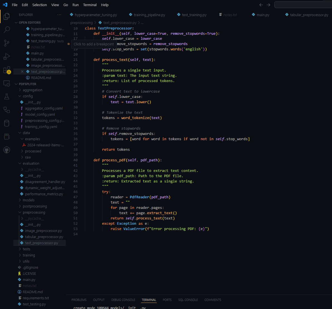The width and height of the screenshot is (332, 309).
Task: Open the Search view in activity bar
Action: point(7,30)
